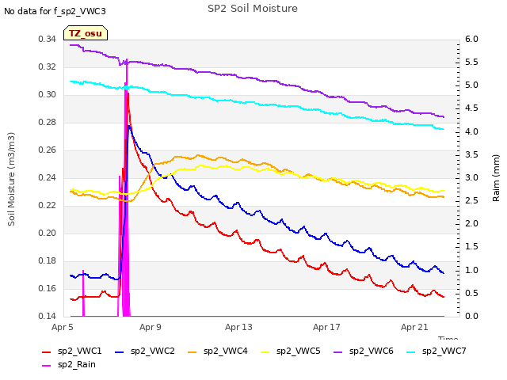The width and height of the screenshot is (507, 380).
Task: Click the 0.34 left axis value
Action: coord(48,39)
